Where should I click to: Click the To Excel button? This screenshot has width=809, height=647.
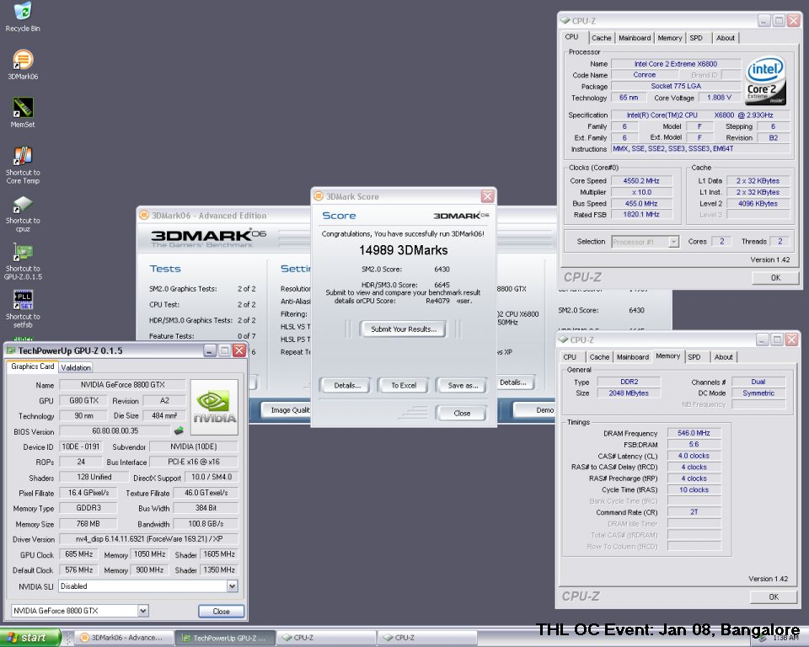click(403, 386)
